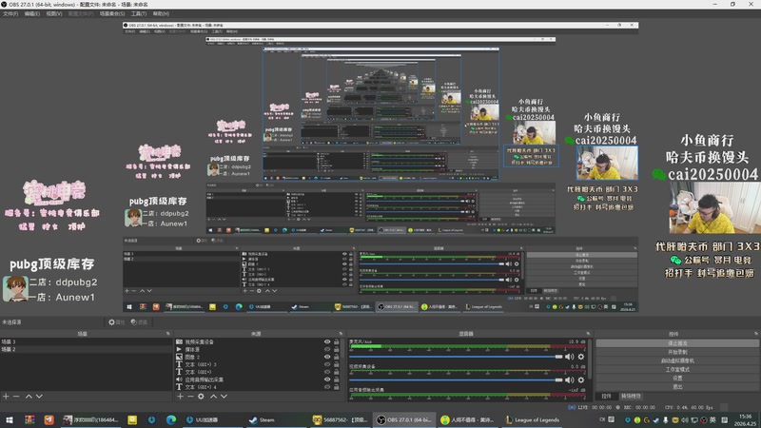Move the selected scene up

[29, 397]
